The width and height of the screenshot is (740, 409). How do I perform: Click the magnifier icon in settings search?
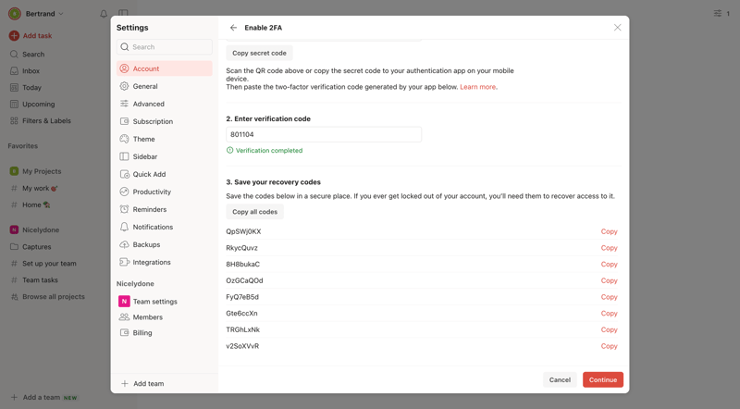125,47
